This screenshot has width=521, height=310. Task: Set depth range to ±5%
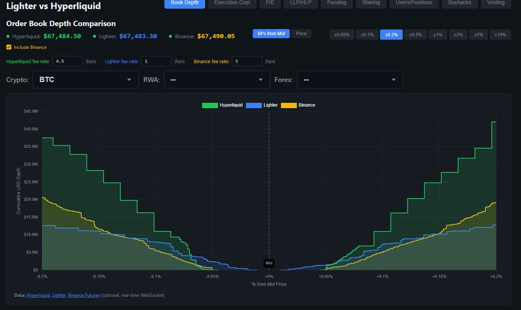[x=478, y=35]
